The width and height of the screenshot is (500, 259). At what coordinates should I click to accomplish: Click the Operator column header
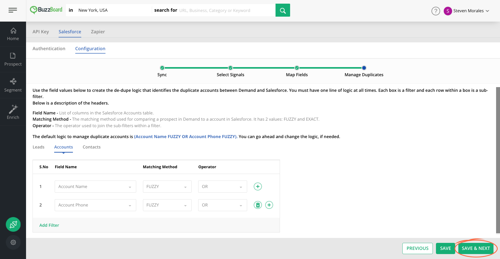pyautogui.click(x=207, y=167)
